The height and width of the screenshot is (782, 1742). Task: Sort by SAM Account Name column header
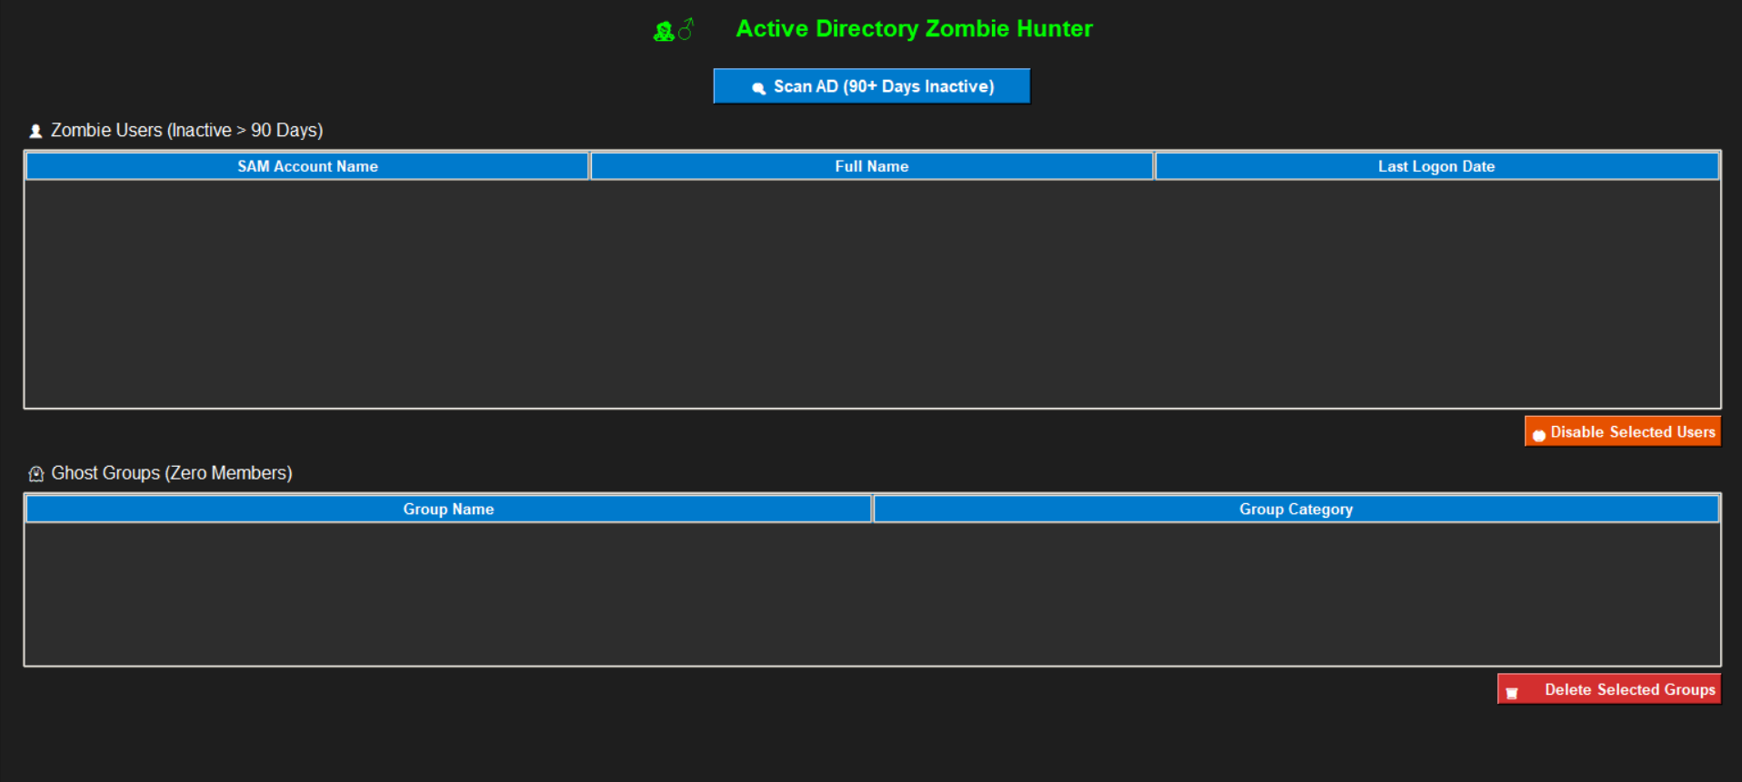[x=307, y=166]
